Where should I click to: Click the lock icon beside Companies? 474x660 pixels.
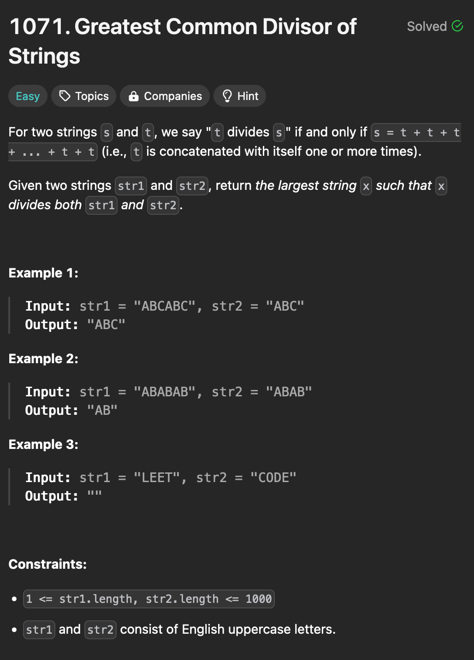pyautogui.click(x=134, y=96)
